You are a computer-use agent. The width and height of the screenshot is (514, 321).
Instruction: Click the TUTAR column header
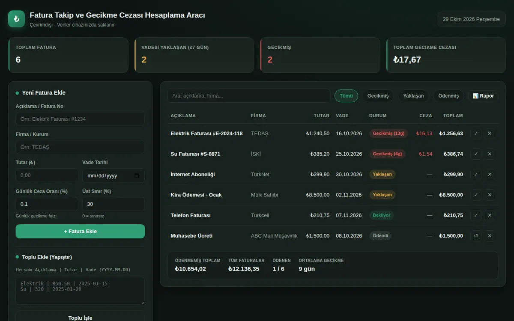[322, 116]
